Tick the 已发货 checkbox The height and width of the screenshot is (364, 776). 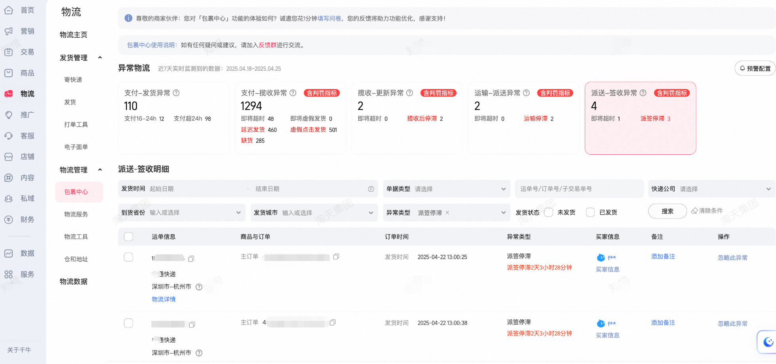(x=590, y=212)
